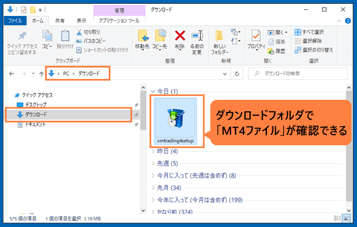Click the Downloads arrow icon in title bar

10,9
